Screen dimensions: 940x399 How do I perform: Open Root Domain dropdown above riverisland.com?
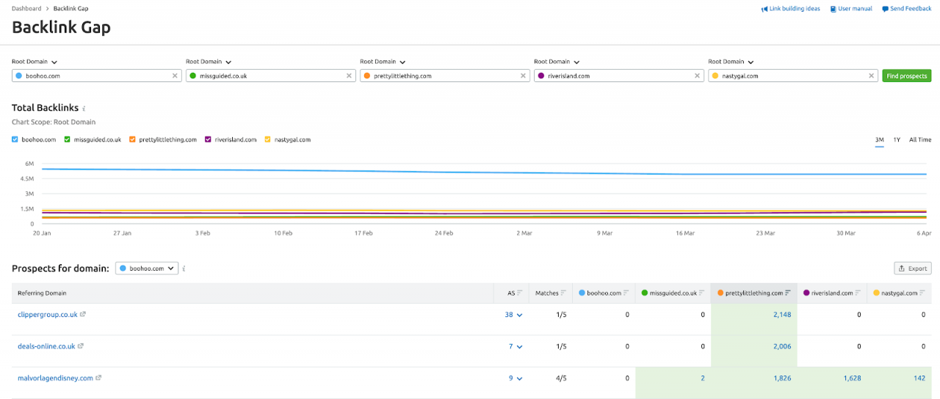coord(557,62)
